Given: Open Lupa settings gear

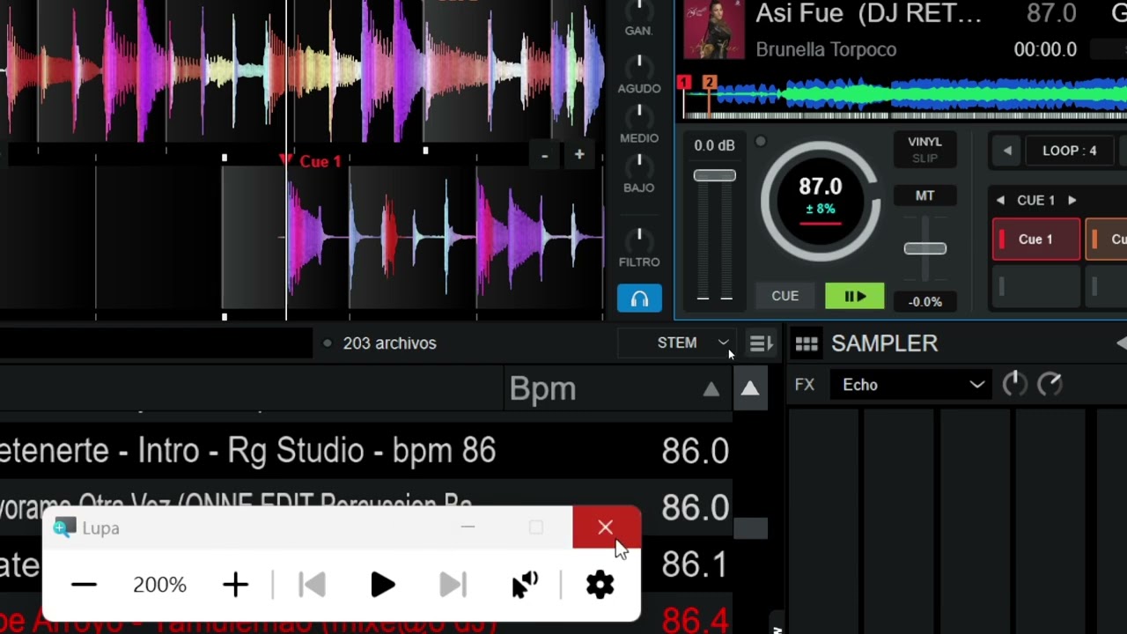Looking at the screenshot, I should 600,585.
